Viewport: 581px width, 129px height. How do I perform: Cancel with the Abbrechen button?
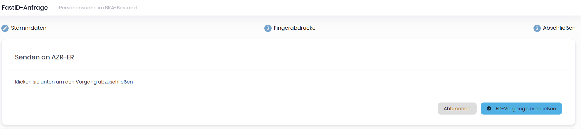[x=457, y=108]
